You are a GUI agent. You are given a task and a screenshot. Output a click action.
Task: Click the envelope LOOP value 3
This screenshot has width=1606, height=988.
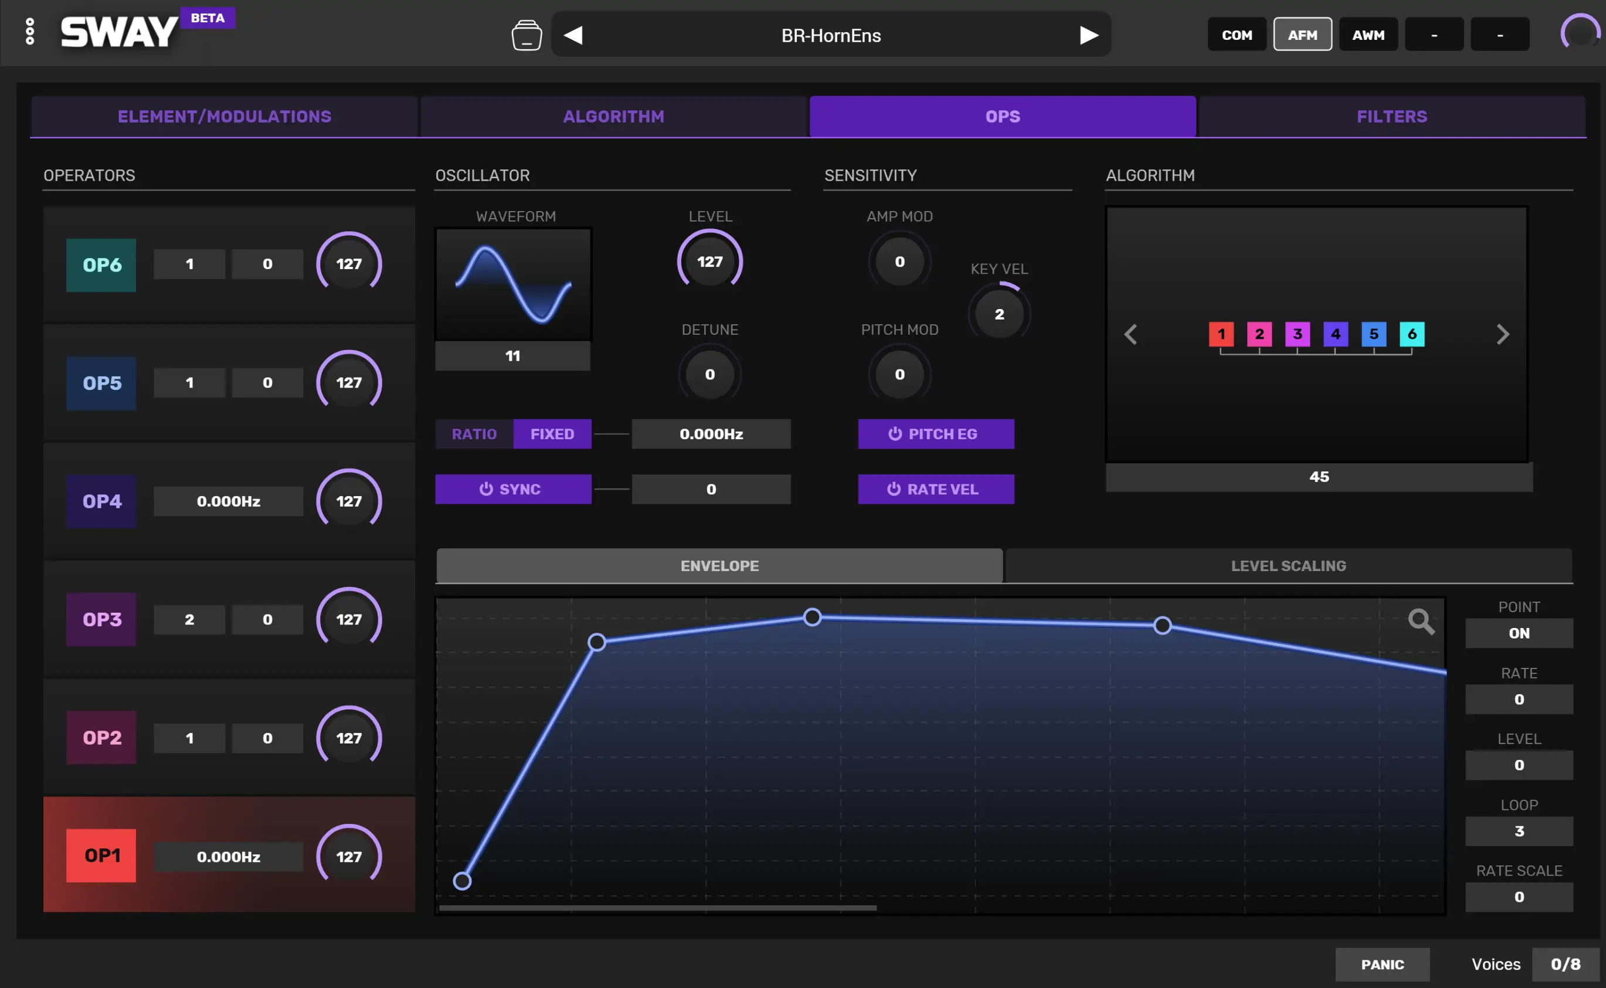click(1519, 831)
